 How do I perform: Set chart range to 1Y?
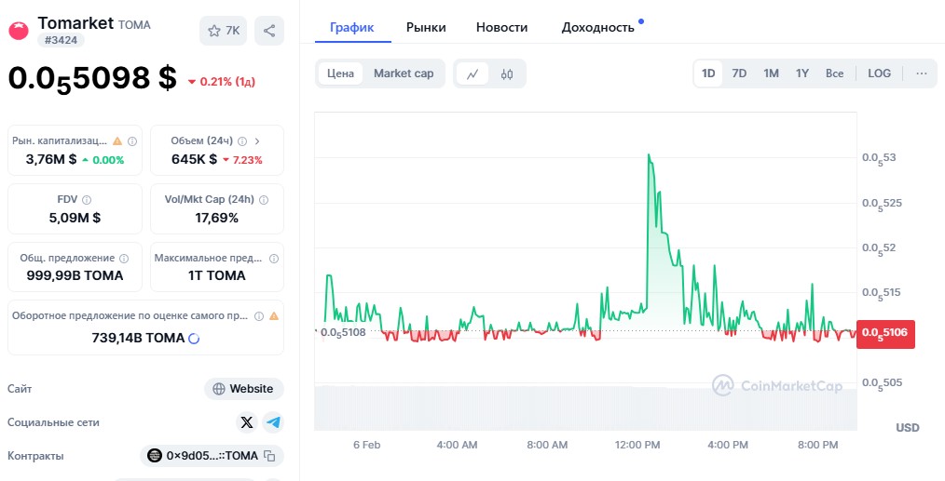802,73
